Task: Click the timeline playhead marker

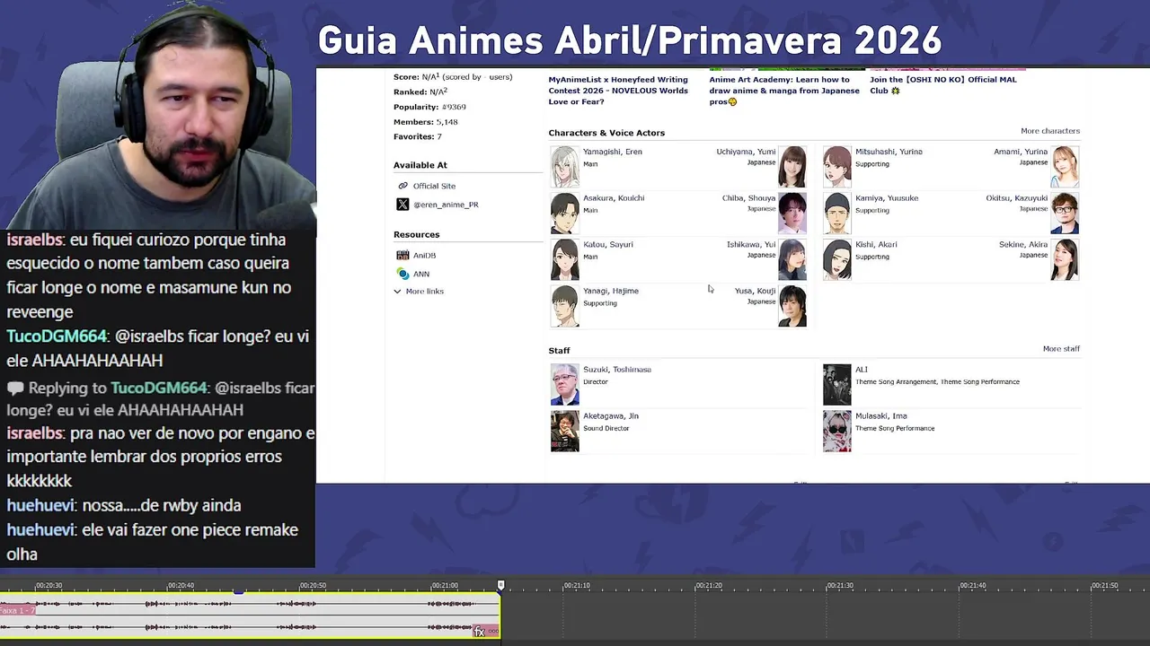Action: point(501,585)
